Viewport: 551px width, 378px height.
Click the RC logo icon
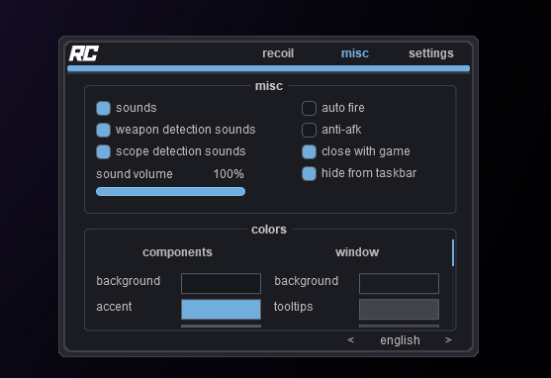pyautogui.click(x=84, y=53)
